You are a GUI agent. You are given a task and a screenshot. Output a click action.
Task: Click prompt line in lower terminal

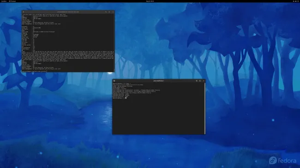pyautogui.click(x=120, y=98)
